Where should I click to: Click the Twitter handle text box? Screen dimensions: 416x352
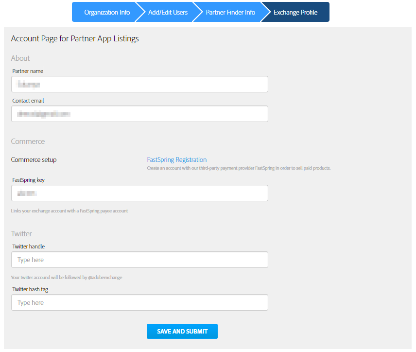click(x=139, y=260)
